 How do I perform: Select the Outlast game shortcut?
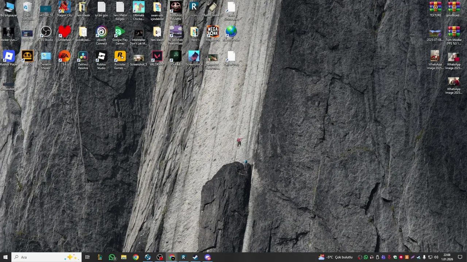175,59
